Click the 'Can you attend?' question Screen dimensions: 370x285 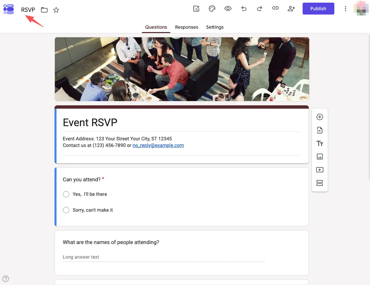pos(82,180)
